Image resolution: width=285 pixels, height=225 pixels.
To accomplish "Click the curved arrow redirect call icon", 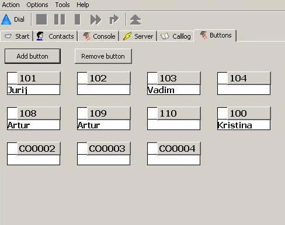I will click(x=114, y=19).
